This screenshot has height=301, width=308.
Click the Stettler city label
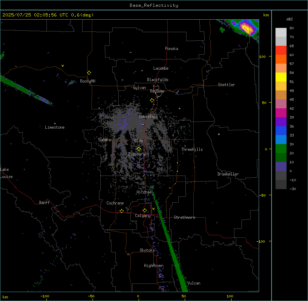click(x=227, y=85)
